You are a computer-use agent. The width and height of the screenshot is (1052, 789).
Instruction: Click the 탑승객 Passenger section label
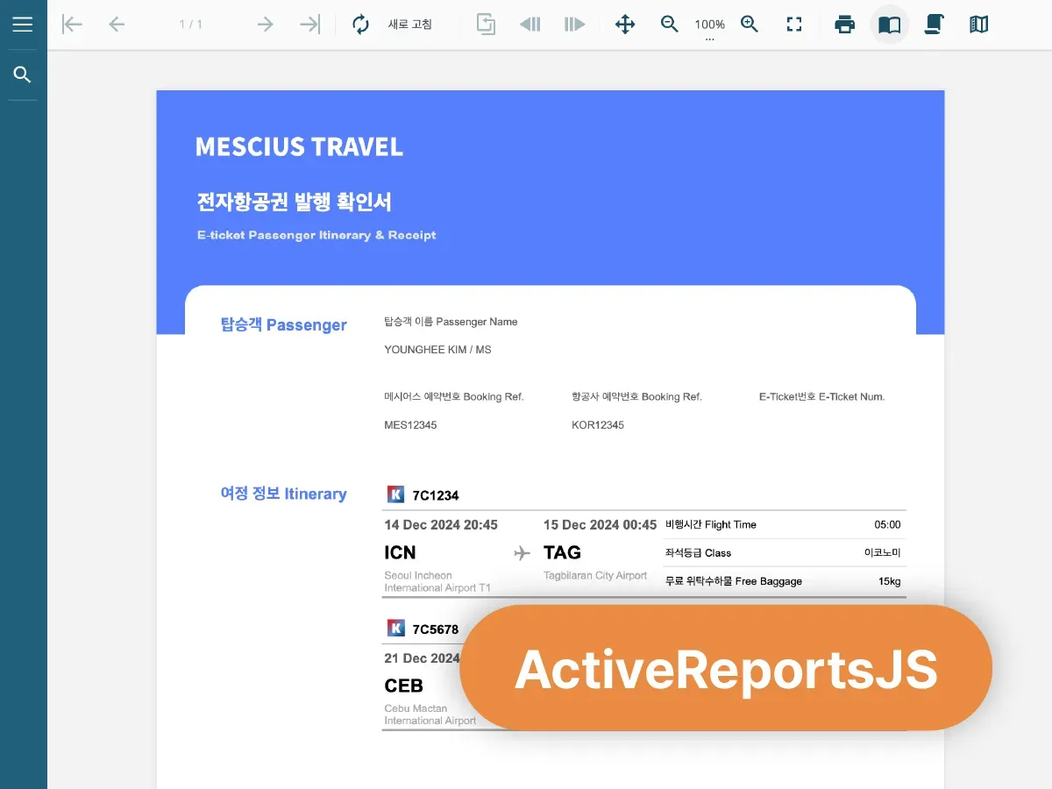click(x=284, y=325)
